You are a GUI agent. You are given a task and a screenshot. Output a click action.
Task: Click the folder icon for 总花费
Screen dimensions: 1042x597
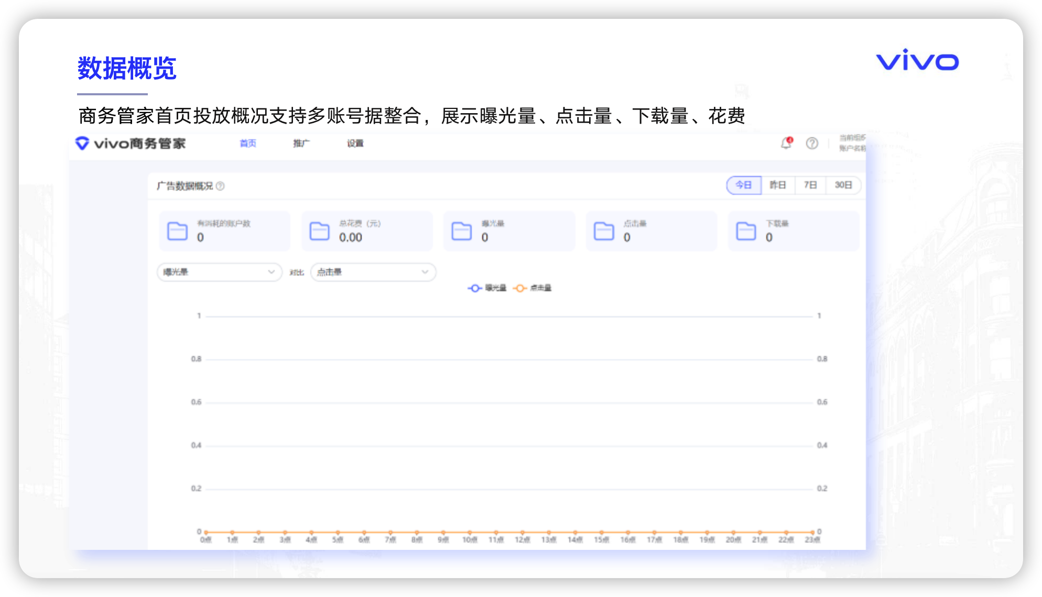(x=320, y=231)
